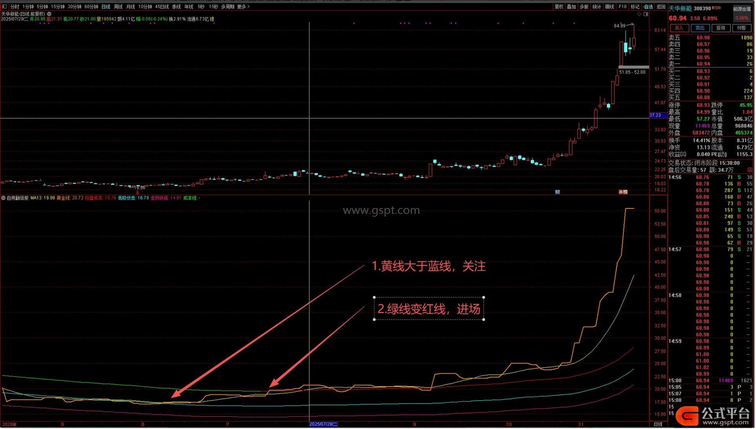This screenshot has height=429, width=756.
Task: Click the R500 tag next to the stock code
Action: (716, 8)
